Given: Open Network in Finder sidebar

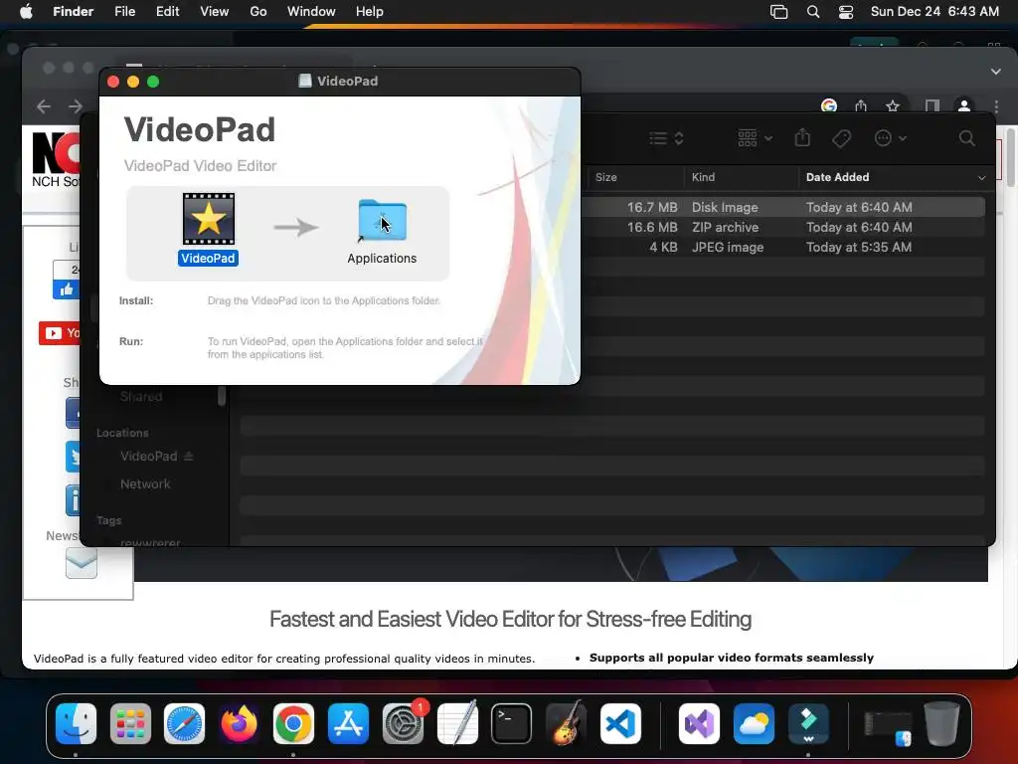Looking at the screenshot, I should pos(145,484).
